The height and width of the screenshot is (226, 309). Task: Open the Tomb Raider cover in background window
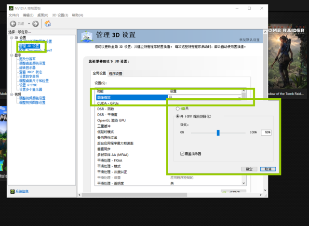(288, 56)
